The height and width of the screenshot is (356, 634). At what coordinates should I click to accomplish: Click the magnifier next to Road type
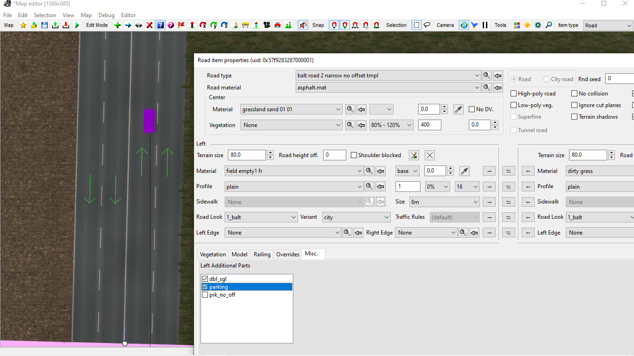(486, 75)
